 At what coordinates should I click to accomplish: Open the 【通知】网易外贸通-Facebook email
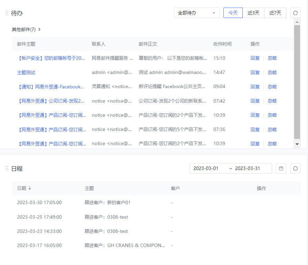[x=51, y=87]
